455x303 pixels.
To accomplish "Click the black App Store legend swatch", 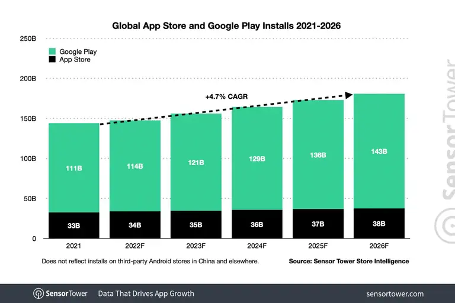I will (x=52, y=60).
